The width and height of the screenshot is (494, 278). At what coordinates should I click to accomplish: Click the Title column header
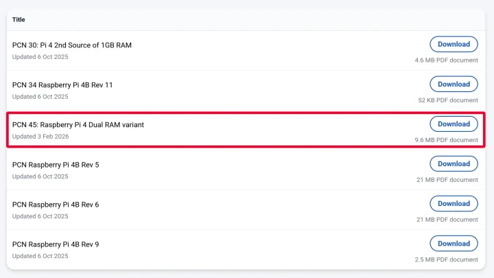(19, 20)
